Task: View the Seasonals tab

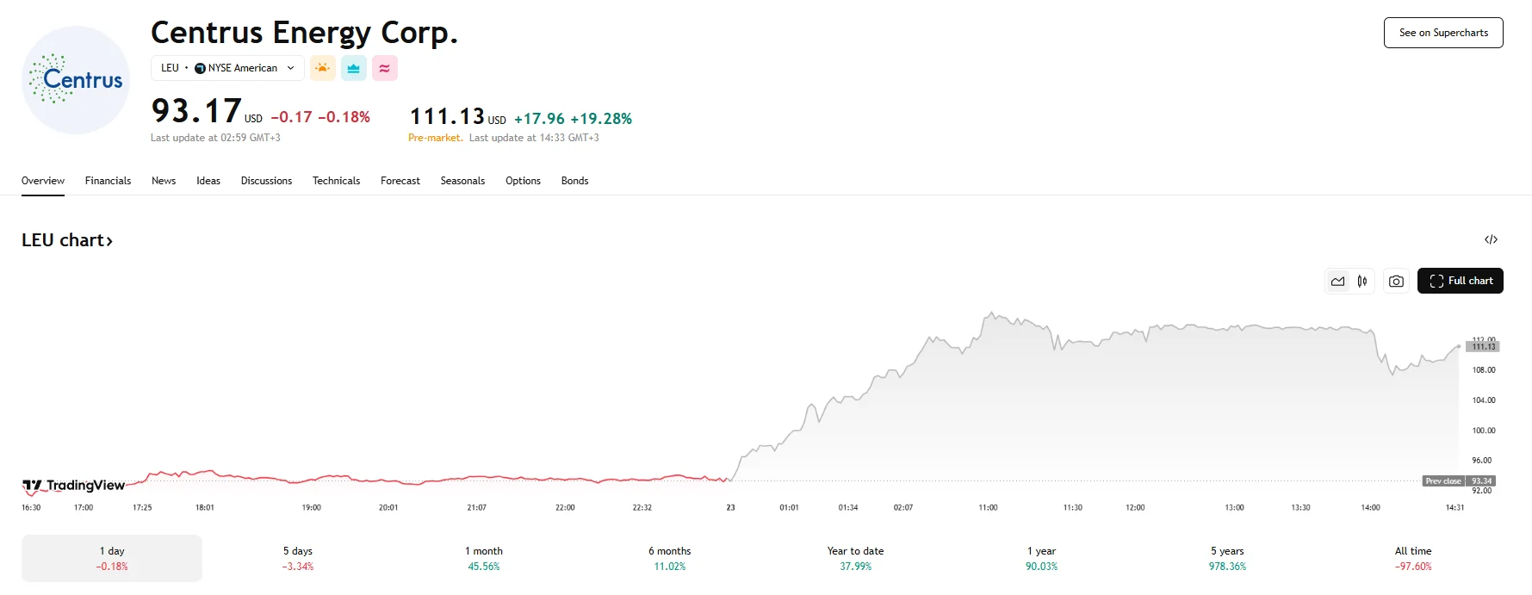Action: 462,181
